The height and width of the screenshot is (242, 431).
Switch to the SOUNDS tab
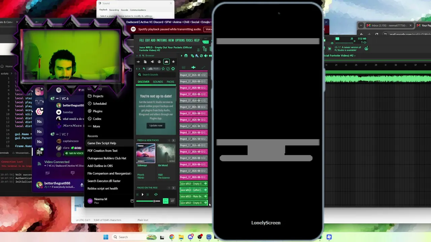tap(158, 82)
